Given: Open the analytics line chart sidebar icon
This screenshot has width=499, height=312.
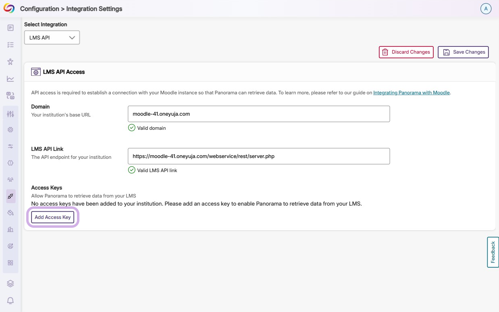Looking at the screenshot, I should pyautogui.click(x=10, y=79).
